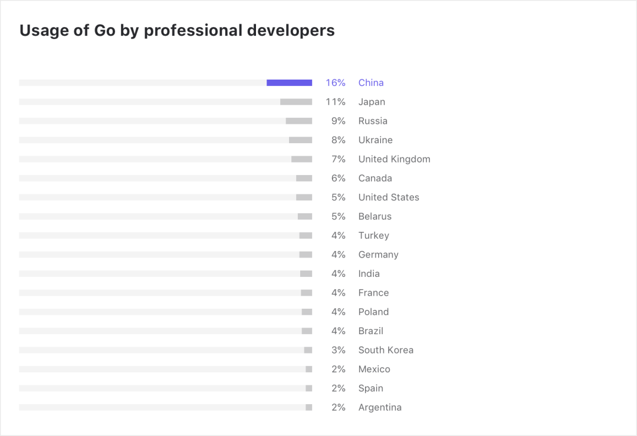Click the 16% value for China

336,83
